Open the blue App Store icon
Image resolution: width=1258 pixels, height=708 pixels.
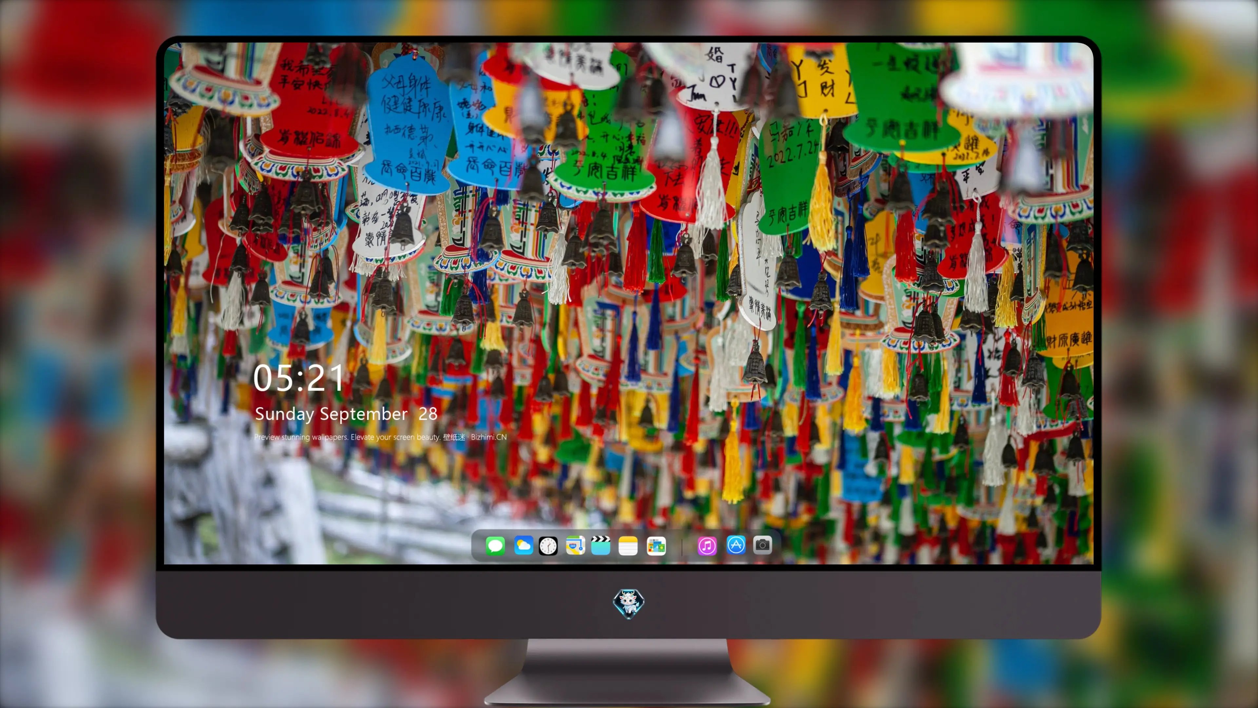pyautogui.click(x=736, y=545)
